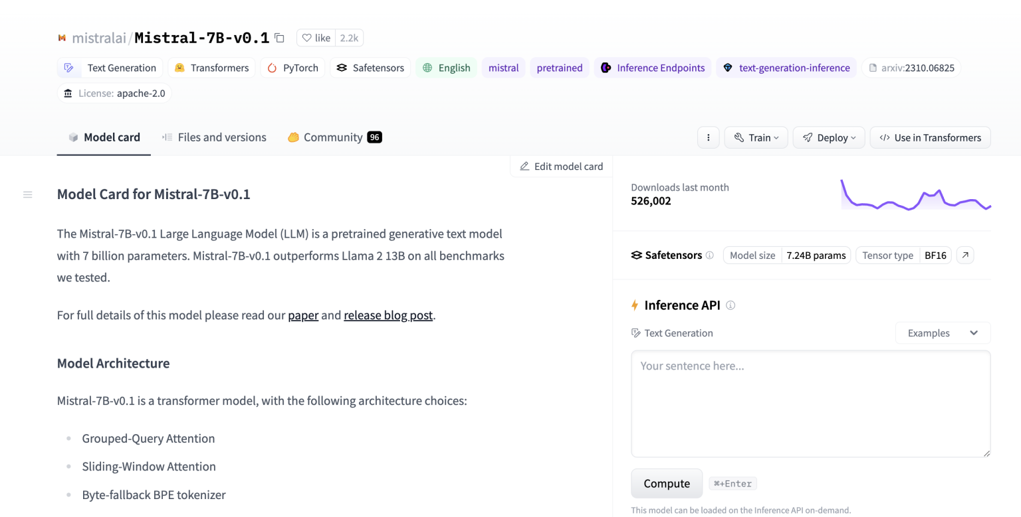
Task: Expand the Train dropdown
Action: pyautogui.click(x=756, y=137)
